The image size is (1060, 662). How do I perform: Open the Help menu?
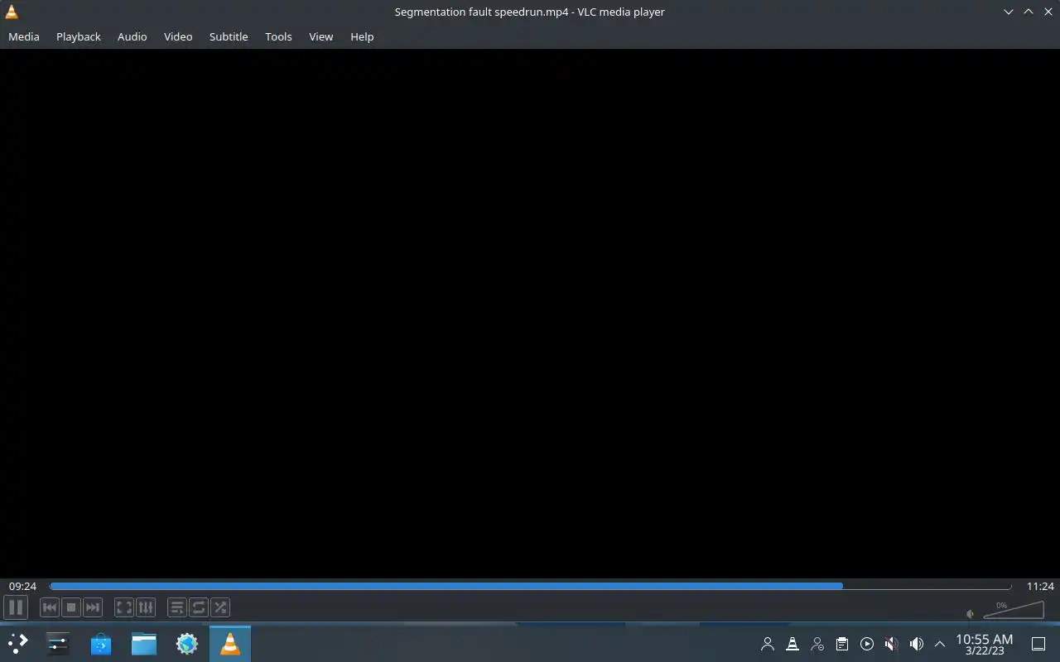(x=362, y=36)
